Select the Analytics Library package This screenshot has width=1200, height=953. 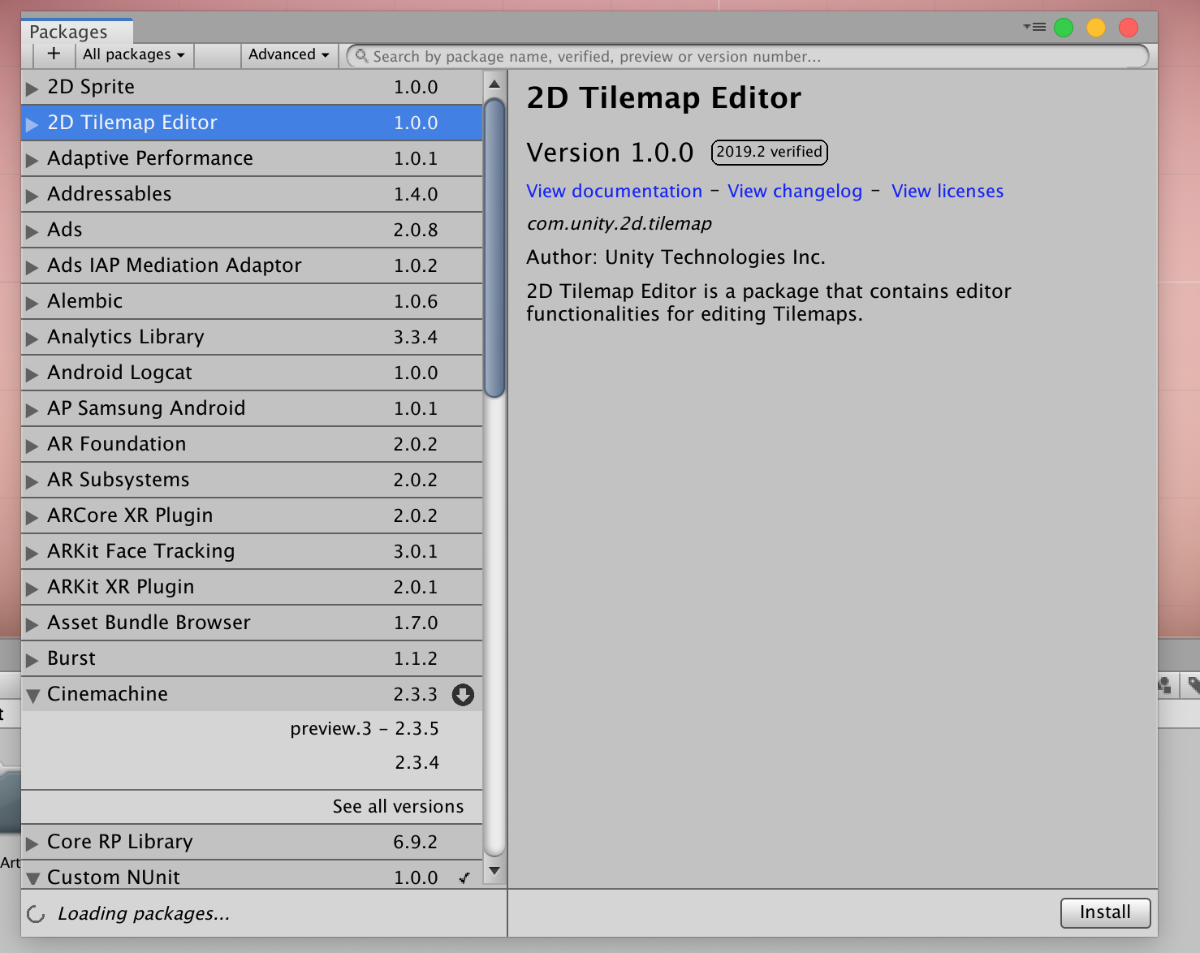[x=252, y=337]
